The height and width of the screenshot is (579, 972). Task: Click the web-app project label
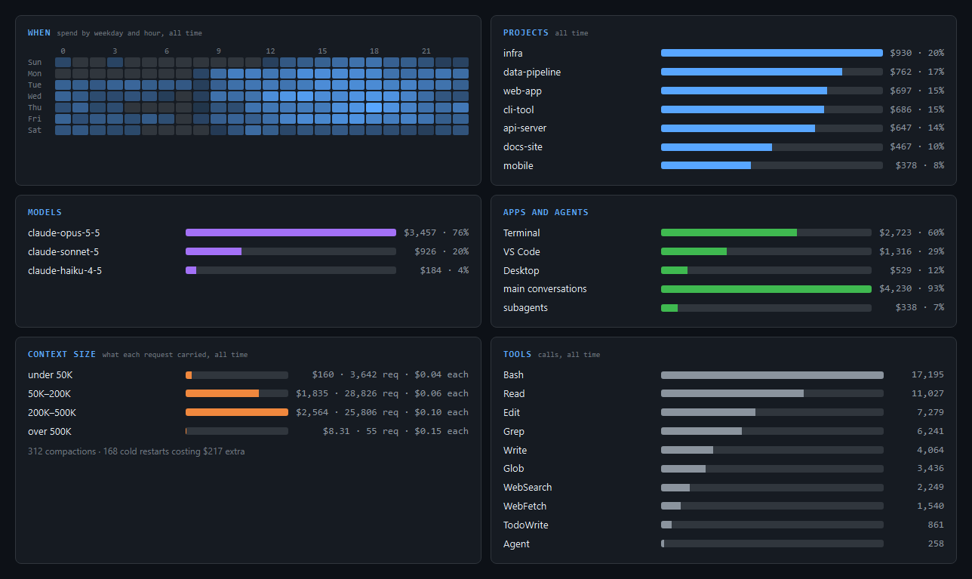tap(522, 91)
